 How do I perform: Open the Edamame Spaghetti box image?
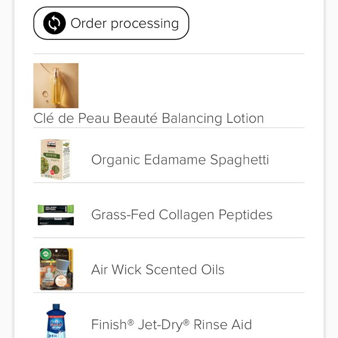(56, 159)
